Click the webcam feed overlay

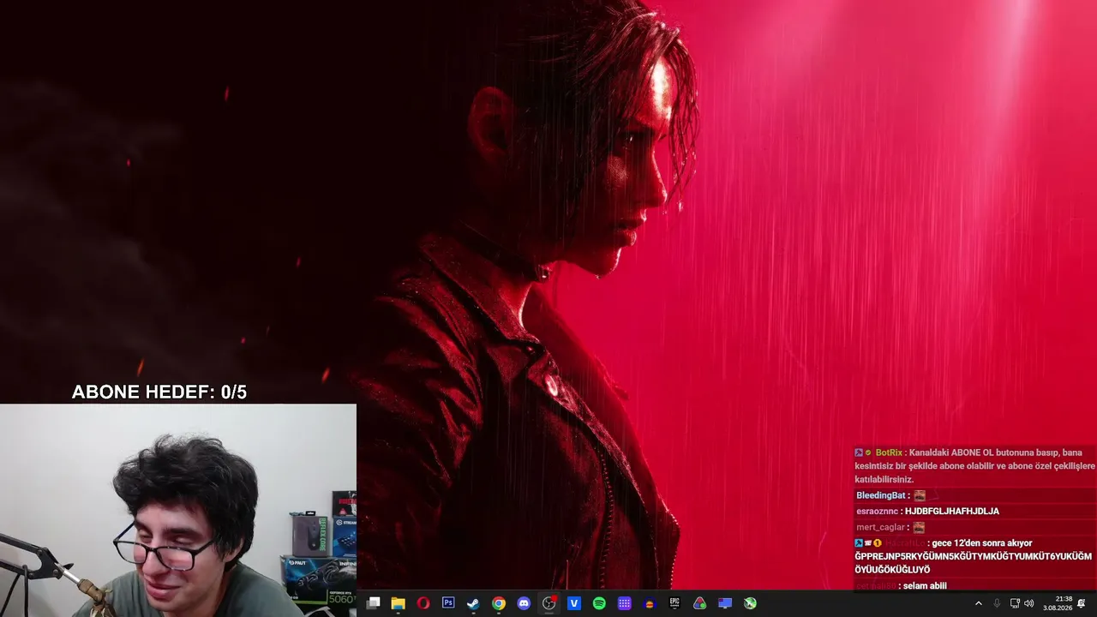(178, 511)
